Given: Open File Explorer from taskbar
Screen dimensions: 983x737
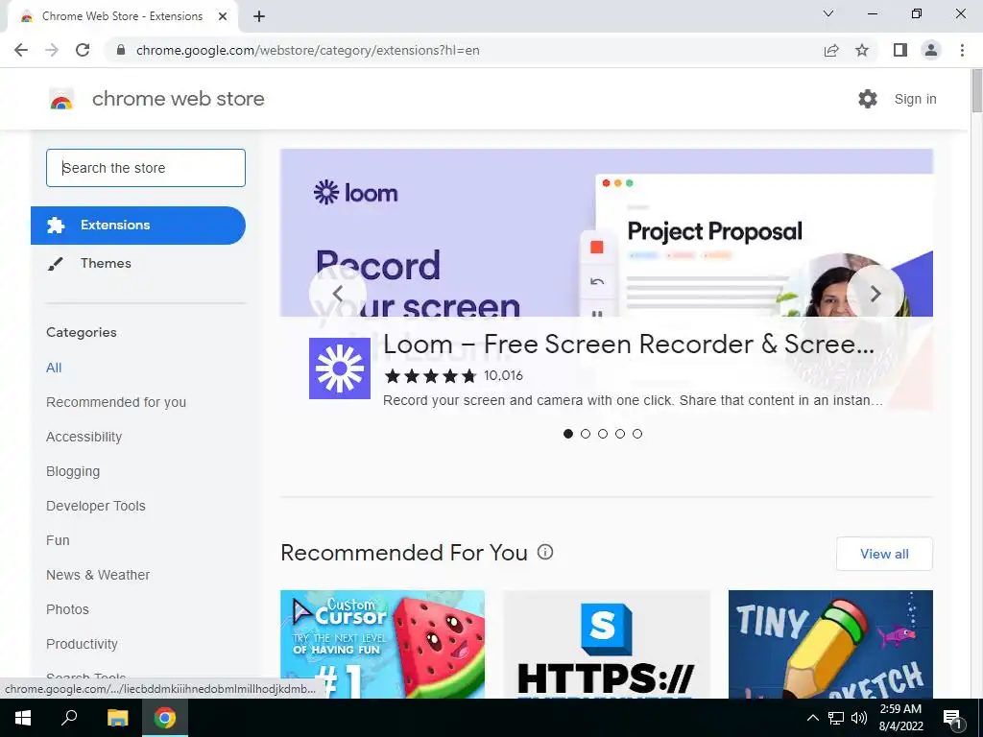Looking at the screenshot, I should coord(117,718).
